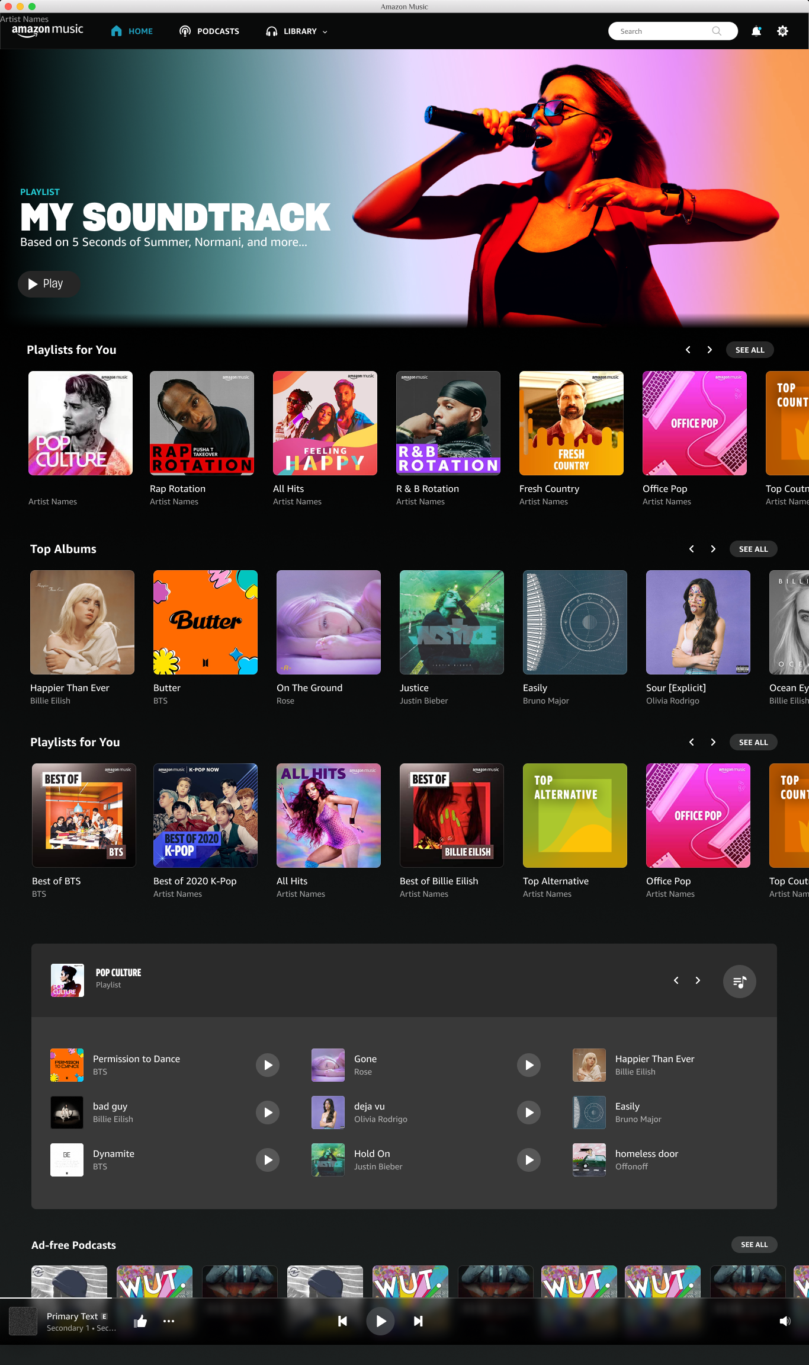Click Bruno Major under Easily album
The height and width of the screenshot is (1365, 809).
[546, 701]
